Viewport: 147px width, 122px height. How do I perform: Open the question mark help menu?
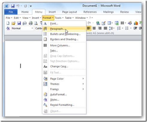pyautogui.click(x=91, y=18)
